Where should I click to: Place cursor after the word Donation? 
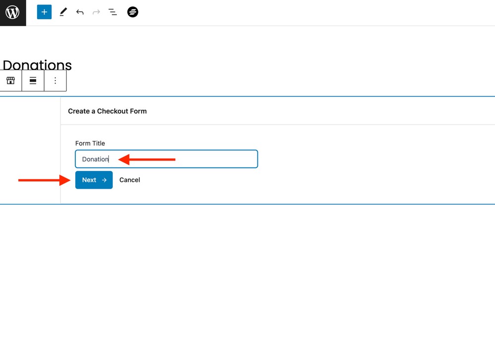click(109, 159)
